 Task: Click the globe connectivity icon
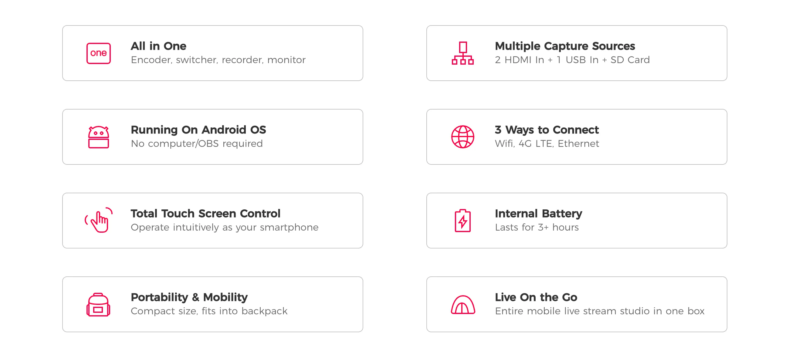[x=462, y=137]
